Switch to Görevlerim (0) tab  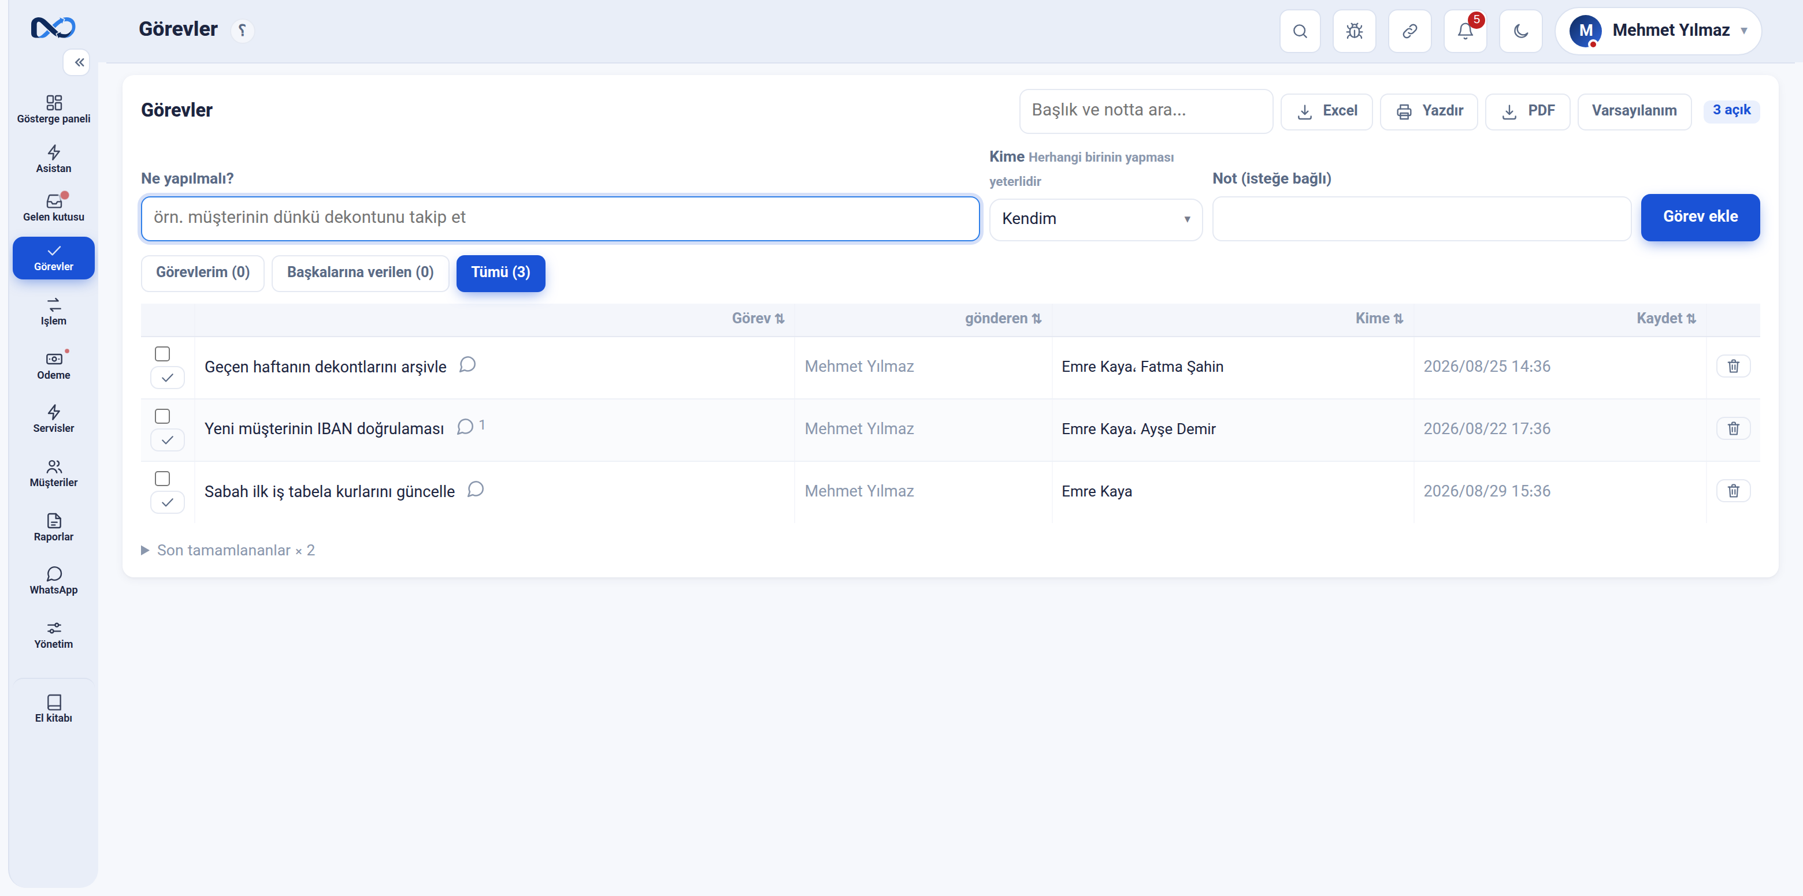coord(202,273)
